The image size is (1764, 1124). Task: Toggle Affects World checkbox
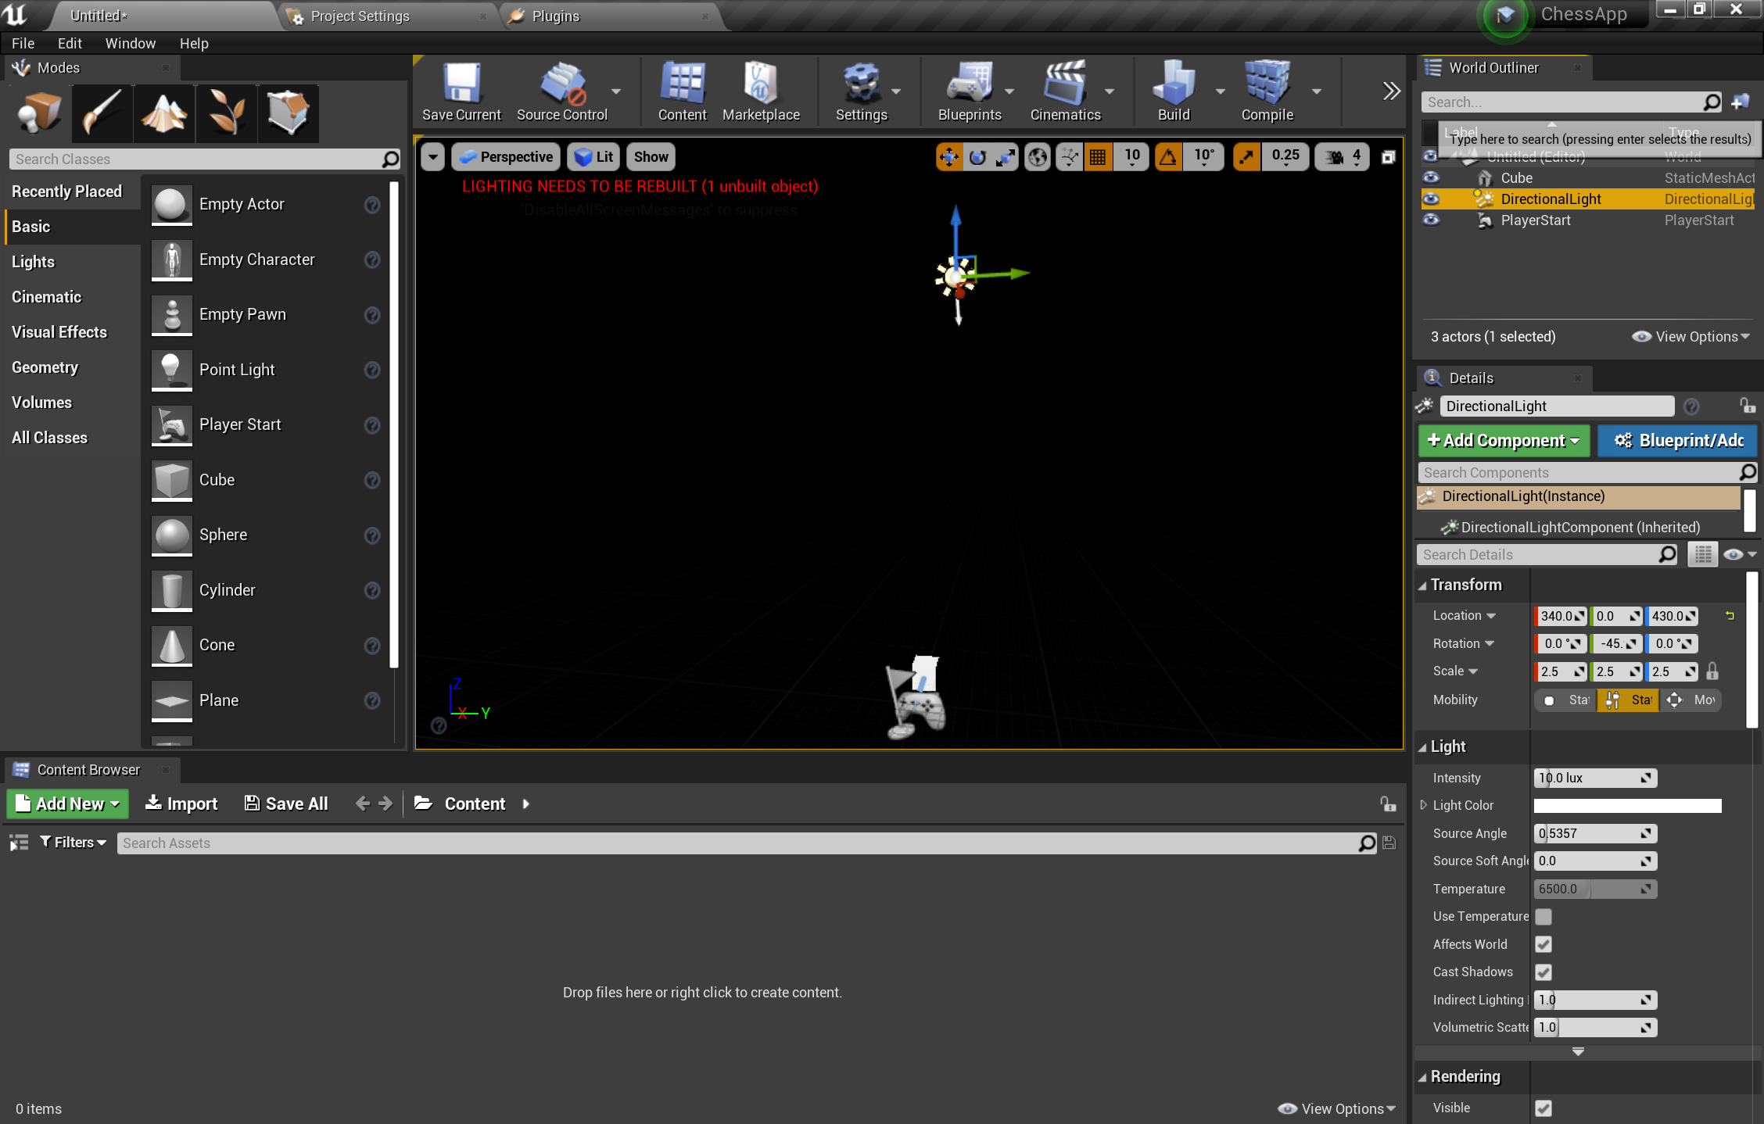1543,943
